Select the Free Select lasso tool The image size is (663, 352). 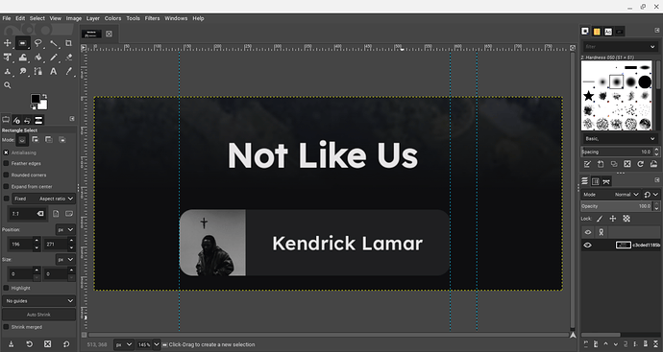click(x=38, y=43)
